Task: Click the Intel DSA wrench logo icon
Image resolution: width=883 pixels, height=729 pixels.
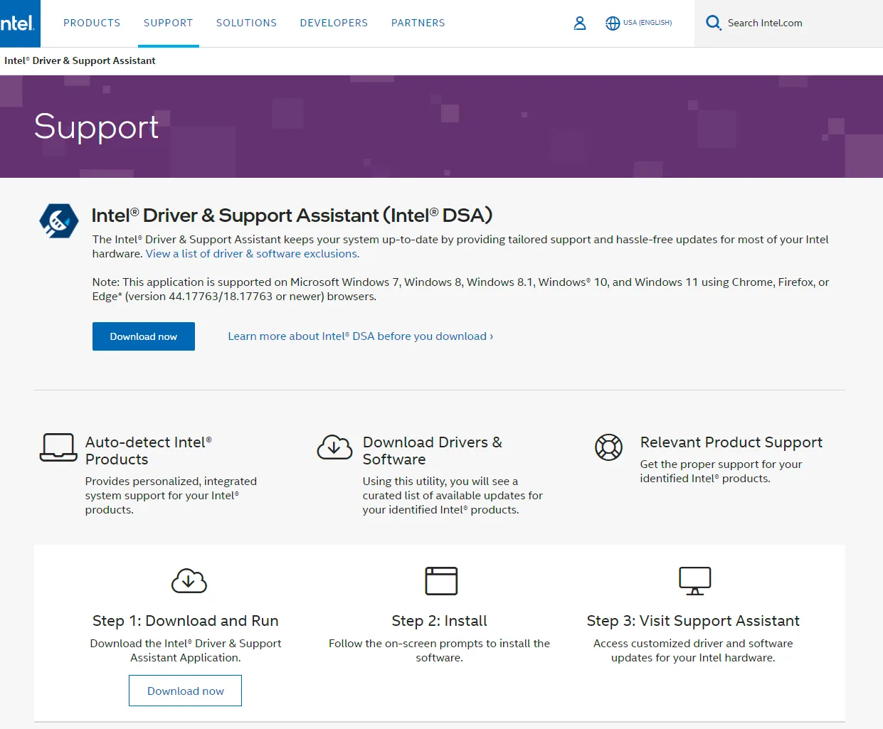Action: point(58,221)
